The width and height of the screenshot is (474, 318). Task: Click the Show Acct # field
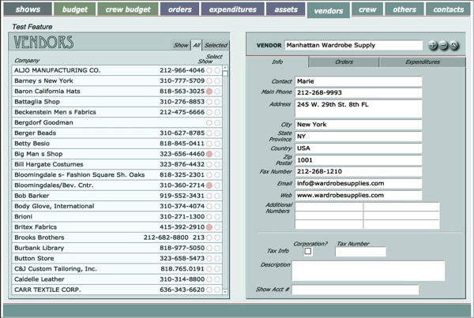coord(355,290)
